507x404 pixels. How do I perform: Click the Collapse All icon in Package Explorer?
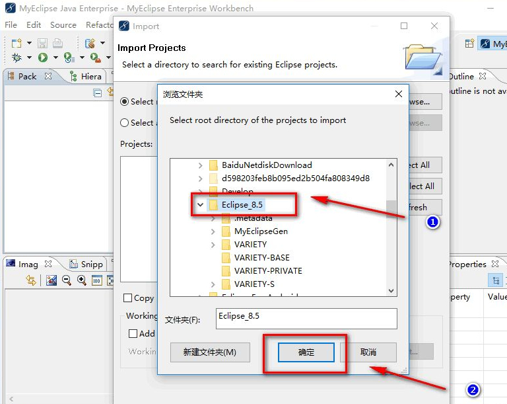point(98,93)
